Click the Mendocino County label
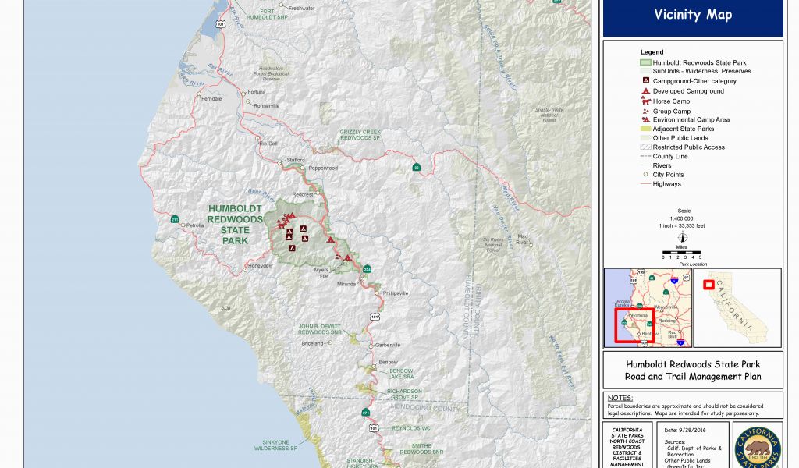The height and width of the screenshot is (468, 799). (425, 407)
